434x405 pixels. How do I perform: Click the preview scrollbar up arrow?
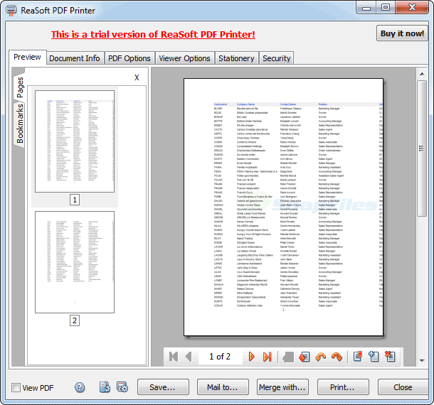click(x=422, y=74)
